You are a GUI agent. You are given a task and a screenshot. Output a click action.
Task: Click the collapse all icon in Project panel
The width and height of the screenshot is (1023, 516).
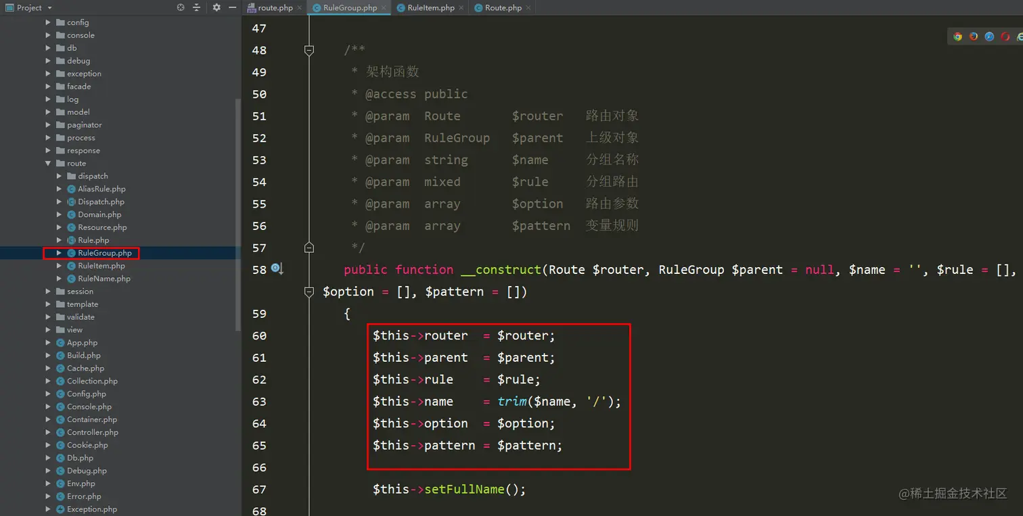[197, 7]
